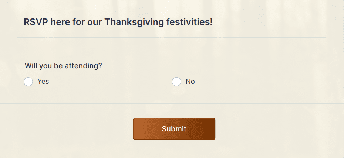The height and width of the screenshot is (158, 344).
Task: Click the 'Yes' option label text
Action: coord(43,82)
